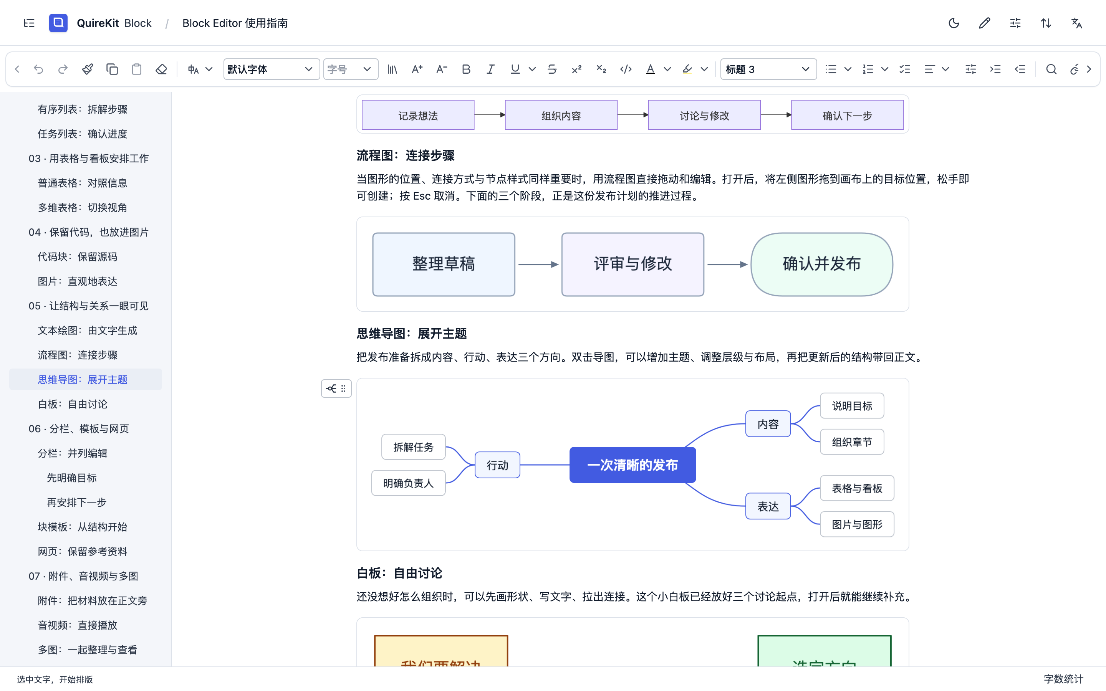1106x691 pixels.
Task: Apply subscript formatting
Action: (x=601, y=69)
